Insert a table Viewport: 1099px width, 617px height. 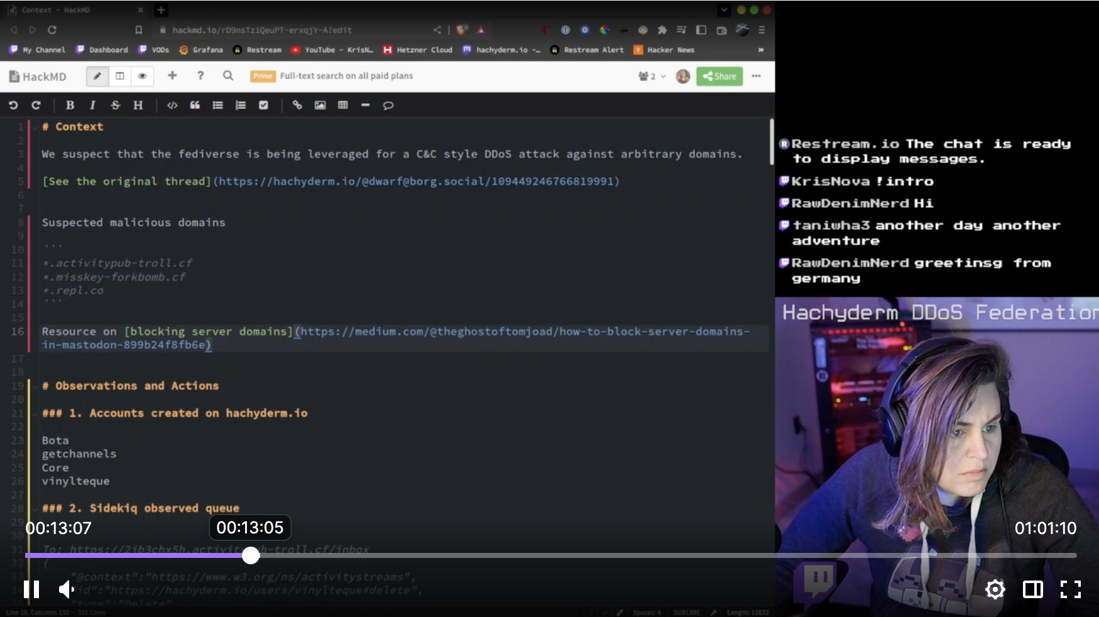pos(342,106)
